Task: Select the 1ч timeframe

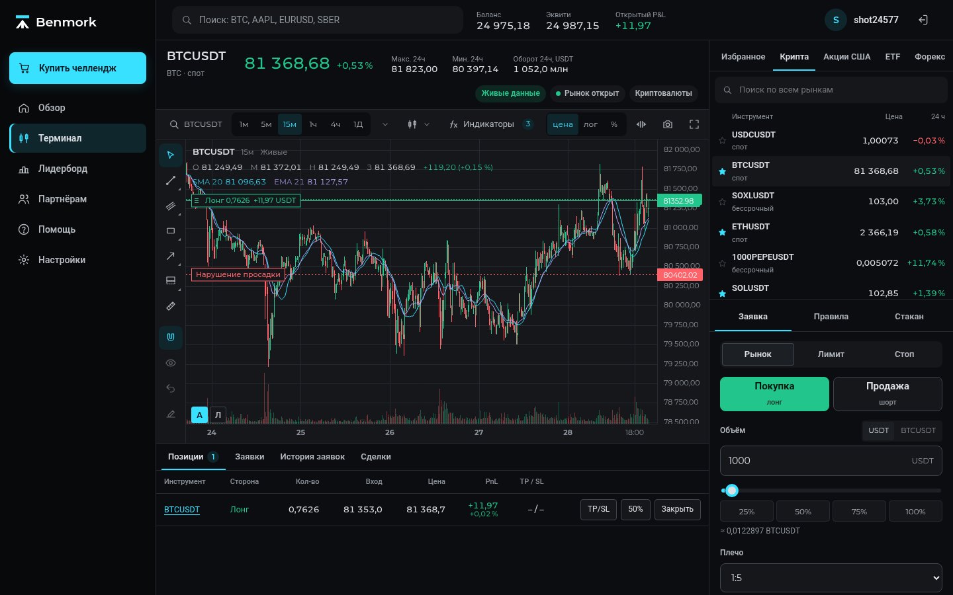Action: [x=313, y=124]
